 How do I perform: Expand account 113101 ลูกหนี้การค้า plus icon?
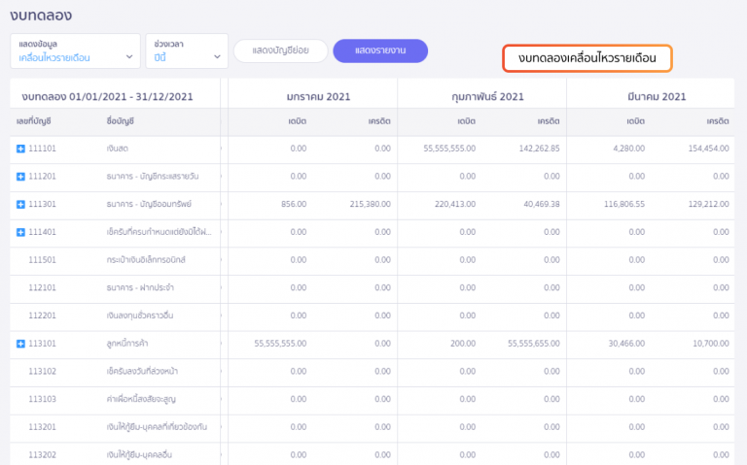click(x=20, y=344)
